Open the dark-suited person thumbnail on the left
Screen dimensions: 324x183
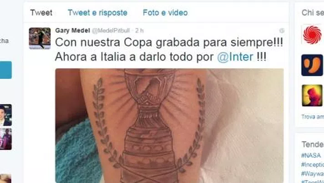coord(5,115)
